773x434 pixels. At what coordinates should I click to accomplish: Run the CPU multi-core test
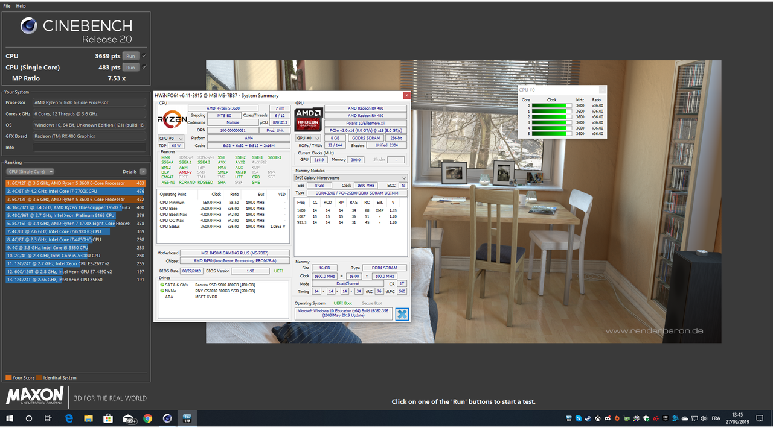click(130, 56)
